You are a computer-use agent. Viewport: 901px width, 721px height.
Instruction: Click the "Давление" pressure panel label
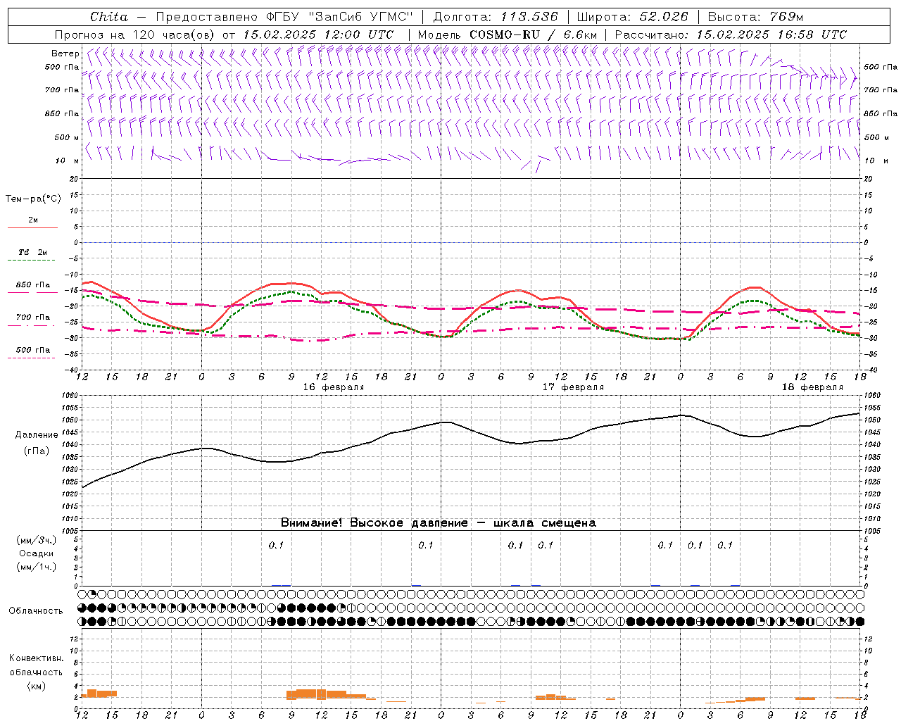point(37,435)
